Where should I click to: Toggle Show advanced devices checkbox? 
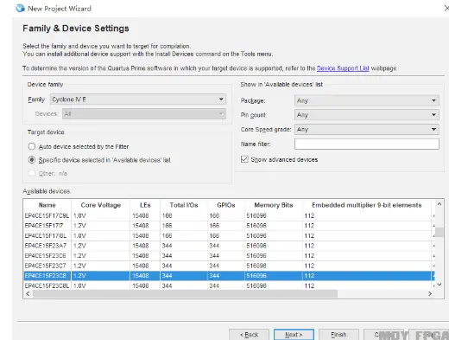coord(244,159)
